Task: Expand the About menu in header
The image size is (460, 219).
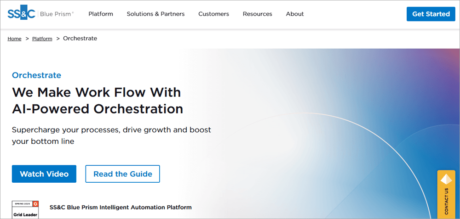Action: [x=295, y=14]
